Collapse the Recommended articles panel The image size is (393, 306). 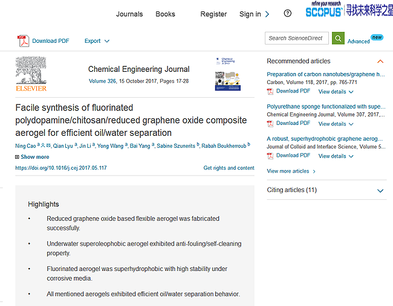[x=380, y=61]
